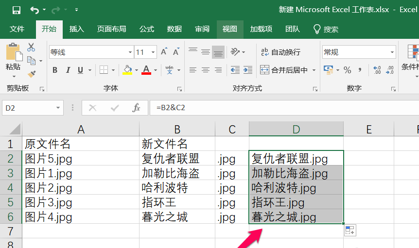Screen dimensions: 419x248
Task: Open the Auto Fill Options icon
Action: pyautogui.click(x=350, y=231)
